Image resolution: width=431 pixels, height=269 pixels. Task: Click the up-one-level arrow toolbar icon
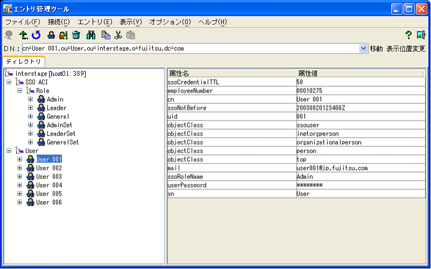pyautogui.click(x=23, y=35)
